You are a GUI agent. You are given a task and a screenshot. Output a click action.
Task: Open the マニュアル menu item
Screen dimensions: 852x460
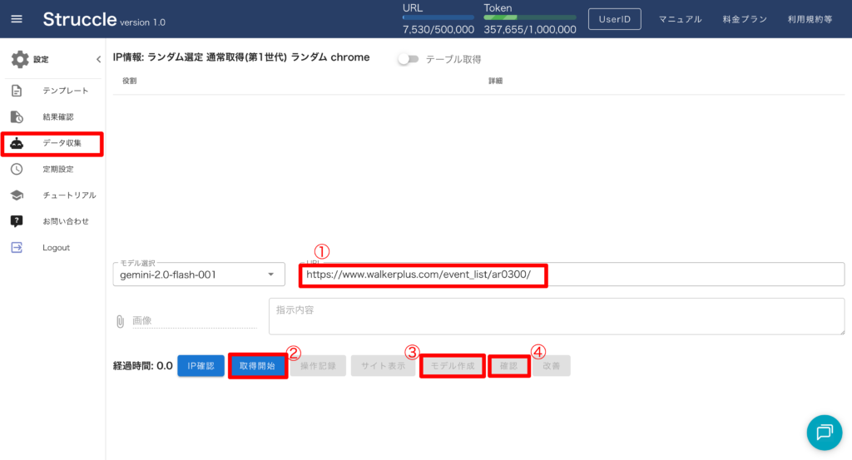point(680,19)
